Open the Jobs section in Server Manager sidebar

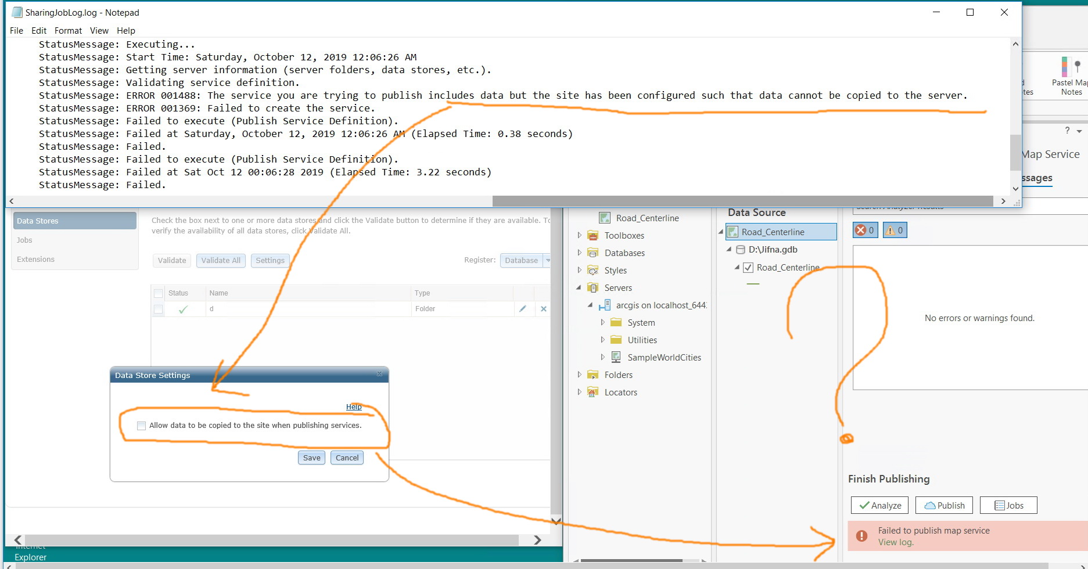[24, 240]
